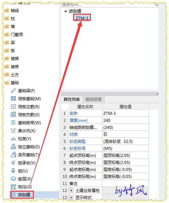The image size is (169, 203).
Task: Select the 地沟(G) trench icon
Action: [x=13, y=187]
